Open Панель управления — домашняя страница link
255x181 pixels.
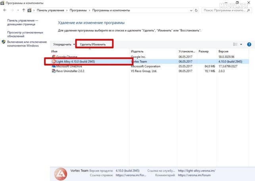23,22
